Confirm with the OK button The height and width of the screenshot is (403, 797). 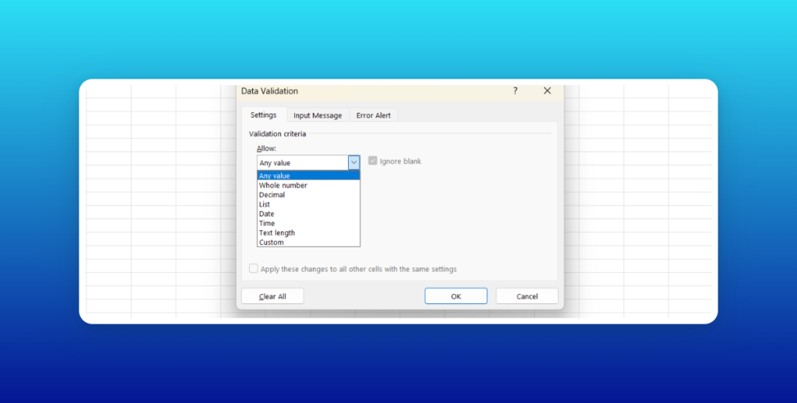click(456, 296)
